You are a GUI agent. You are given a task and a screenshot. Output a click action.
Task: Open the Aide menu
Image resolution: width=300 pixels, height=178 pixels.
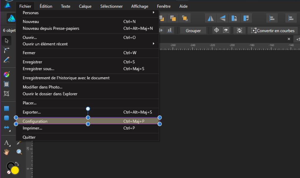[183, 6]
